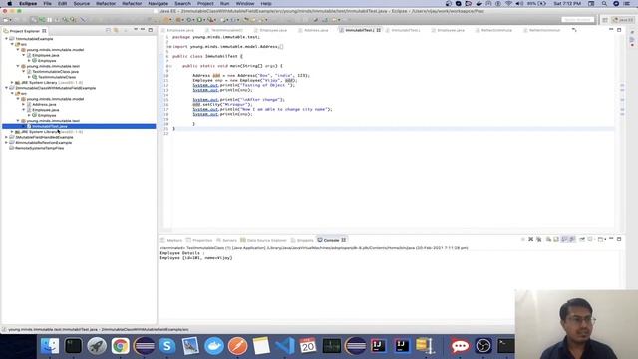Open Finder from the Dock
This screenshot has height=359, width=638.
coord(50,346)
